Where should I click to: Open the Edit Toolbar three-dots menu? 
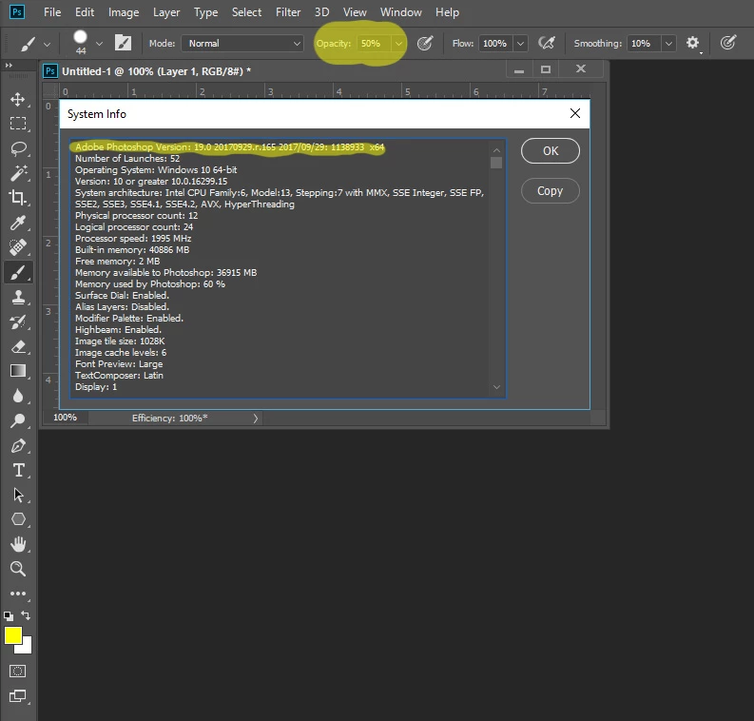pyautogui.click(x=18, y=594)
